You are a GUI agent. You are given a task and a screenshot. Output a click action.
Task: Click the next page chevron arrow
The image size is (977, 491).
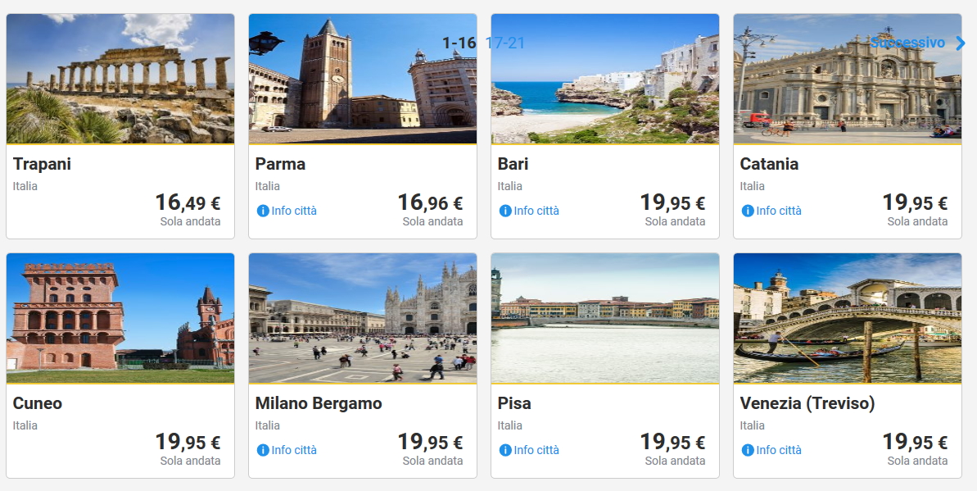coord(961,43)
